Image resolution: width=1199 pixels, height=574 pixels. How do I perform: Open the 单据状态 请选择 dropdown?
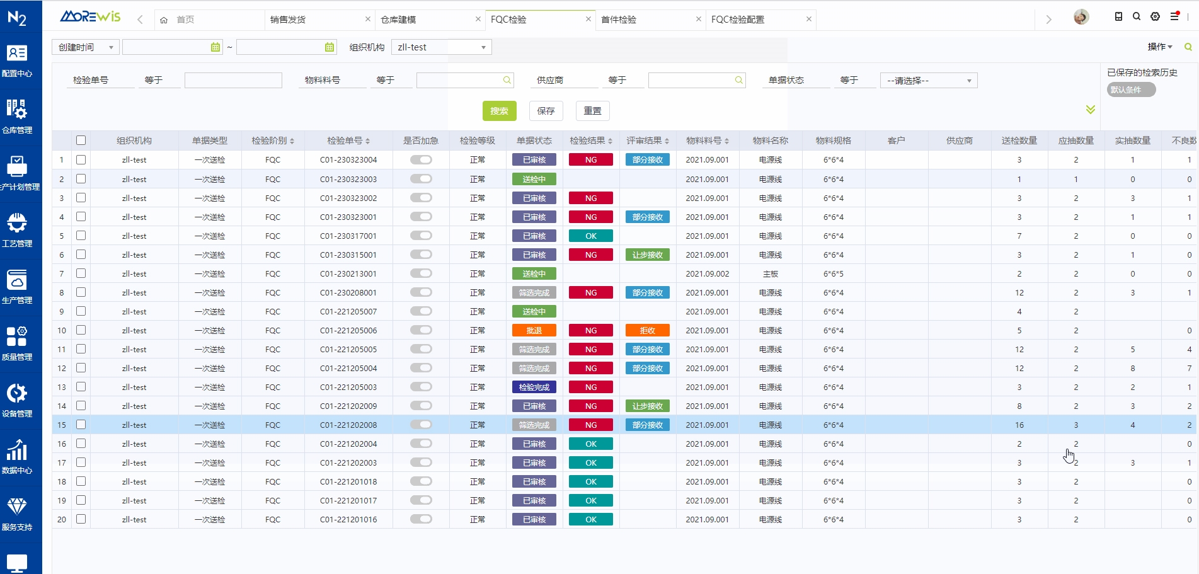pyautogui.click(x=928, y=81)
